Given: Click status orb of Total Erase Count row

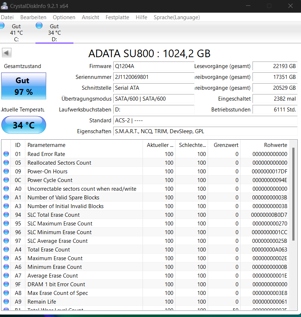Looking at the screenshot, I should pyautogui.click(x=6, y=249).
